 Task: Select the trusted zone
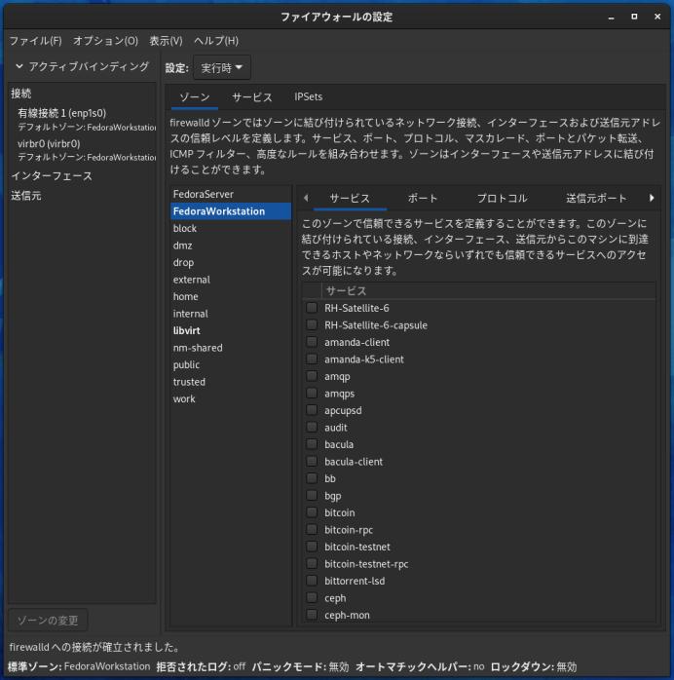231,382
